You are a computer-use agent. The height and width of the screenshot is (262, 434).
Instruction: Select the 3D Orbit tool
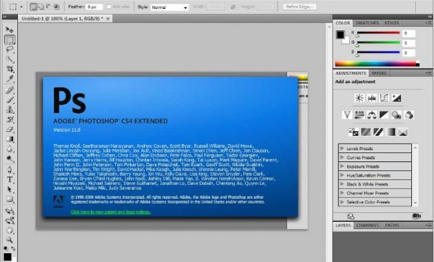coord(10,221)
